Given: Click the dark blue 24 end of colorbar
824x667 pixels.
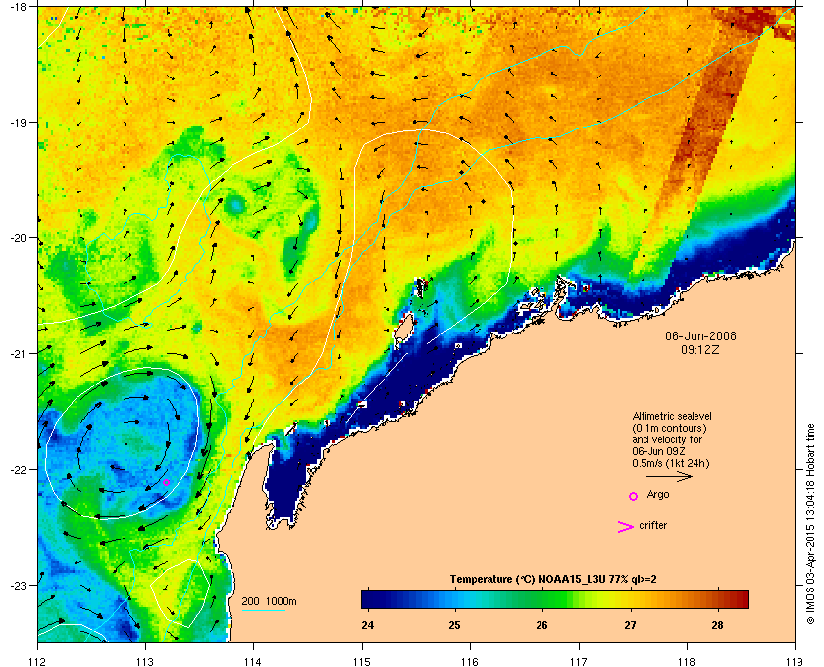Looking at the screenshot, I should [368, 599].
